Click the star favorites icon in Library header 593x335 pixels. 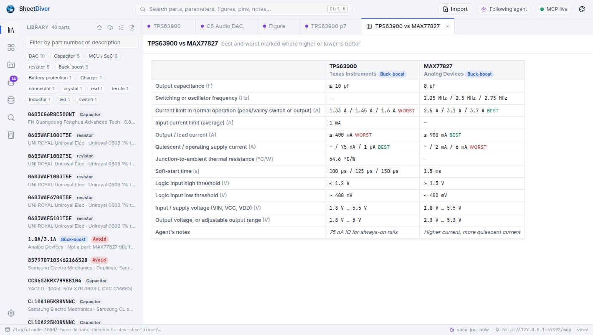coord(99,28)
